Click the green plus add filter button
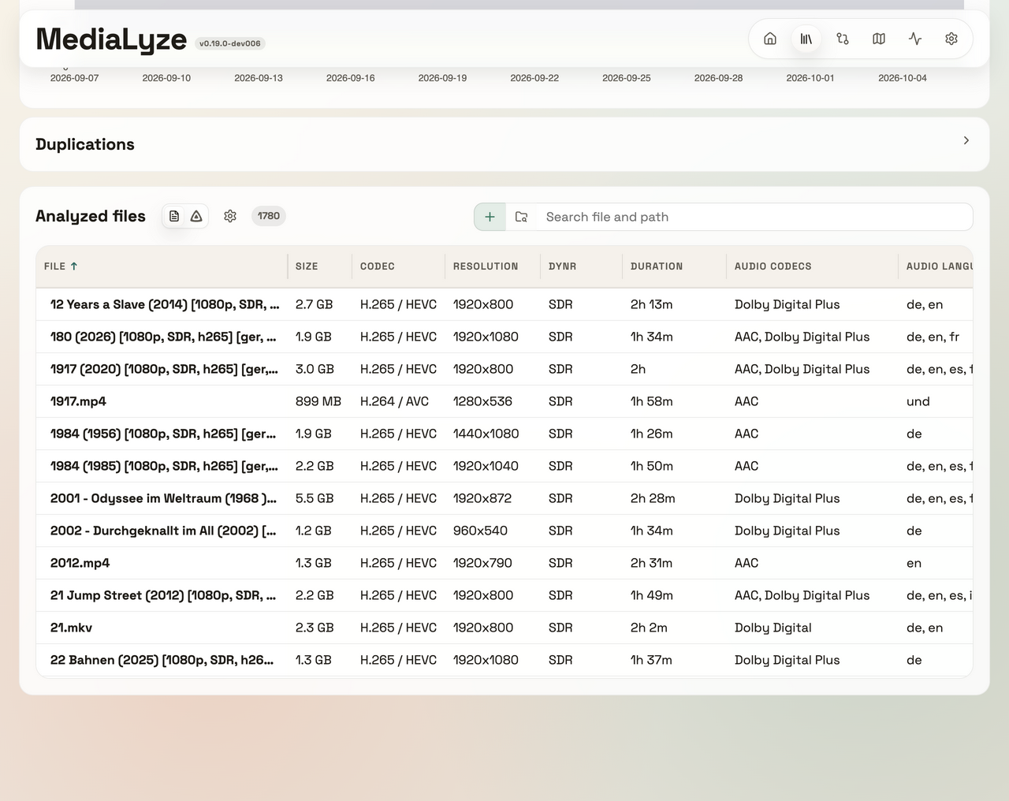 [490, 217]
